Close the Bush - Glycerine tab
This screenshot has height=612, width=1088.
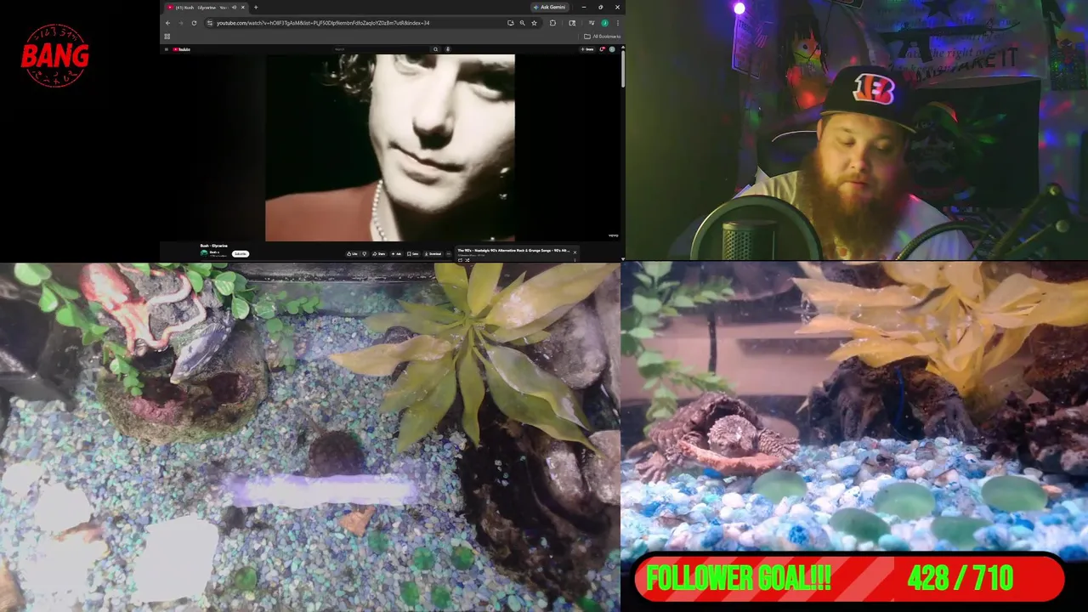coord(243,8)
